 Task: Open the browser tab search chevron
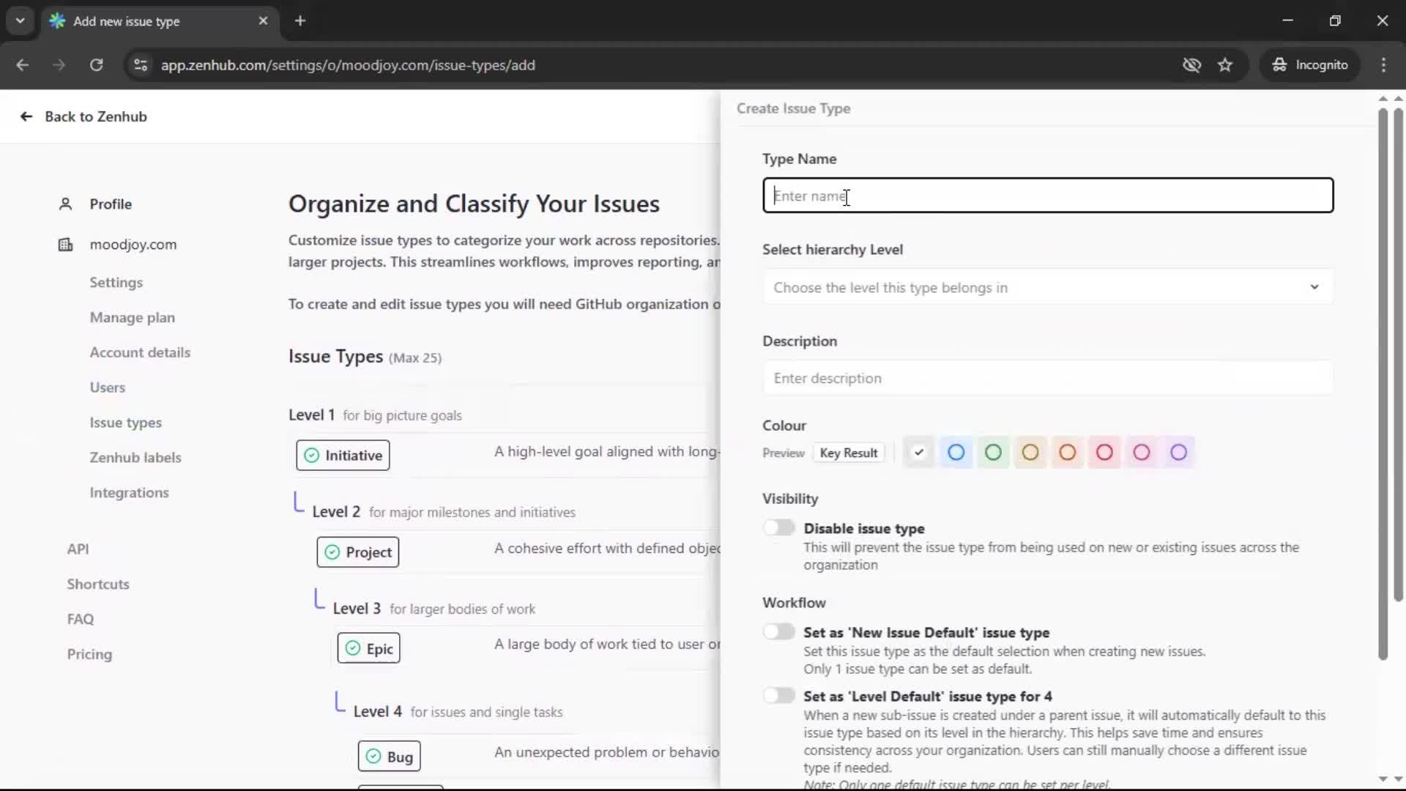click(20, 21)
